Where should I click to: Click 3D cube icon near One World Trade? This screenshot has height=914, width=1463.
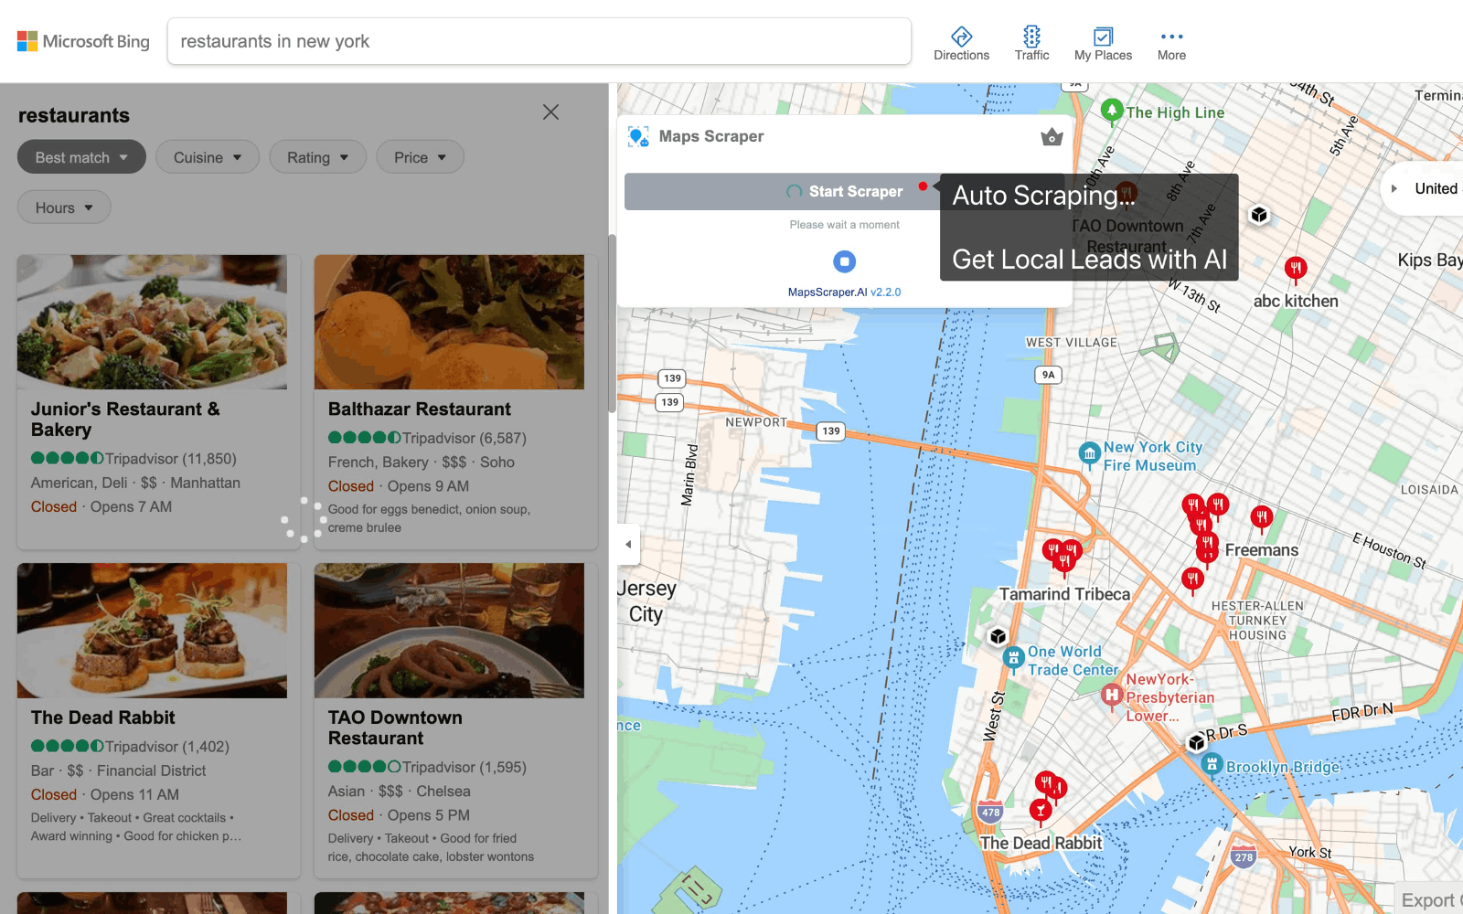tap(998, 636)
